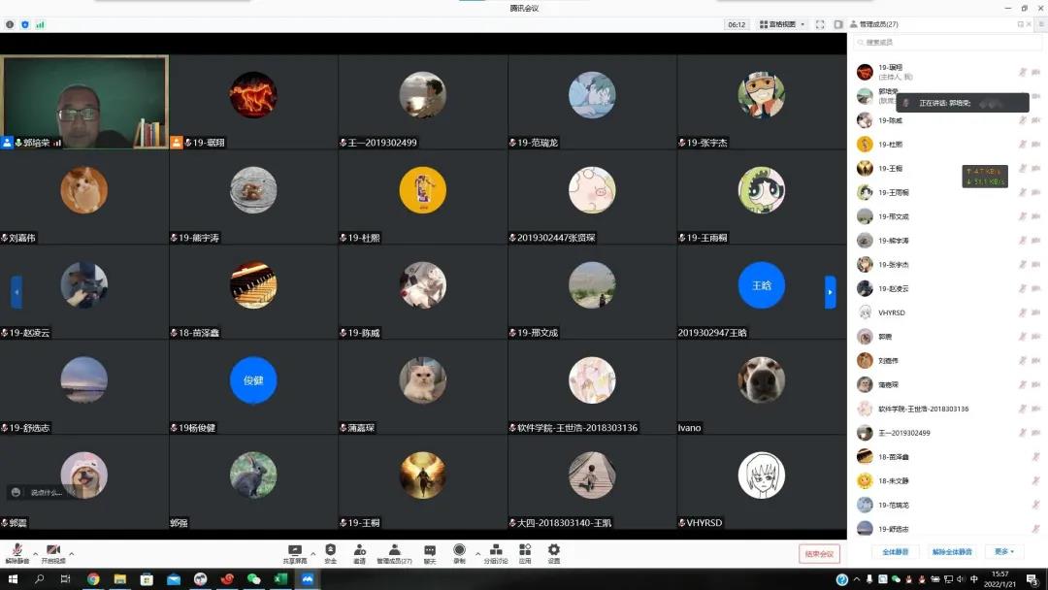Click the Invite (邀请) participants icon
1048x590 pixels.
[359, 553]
